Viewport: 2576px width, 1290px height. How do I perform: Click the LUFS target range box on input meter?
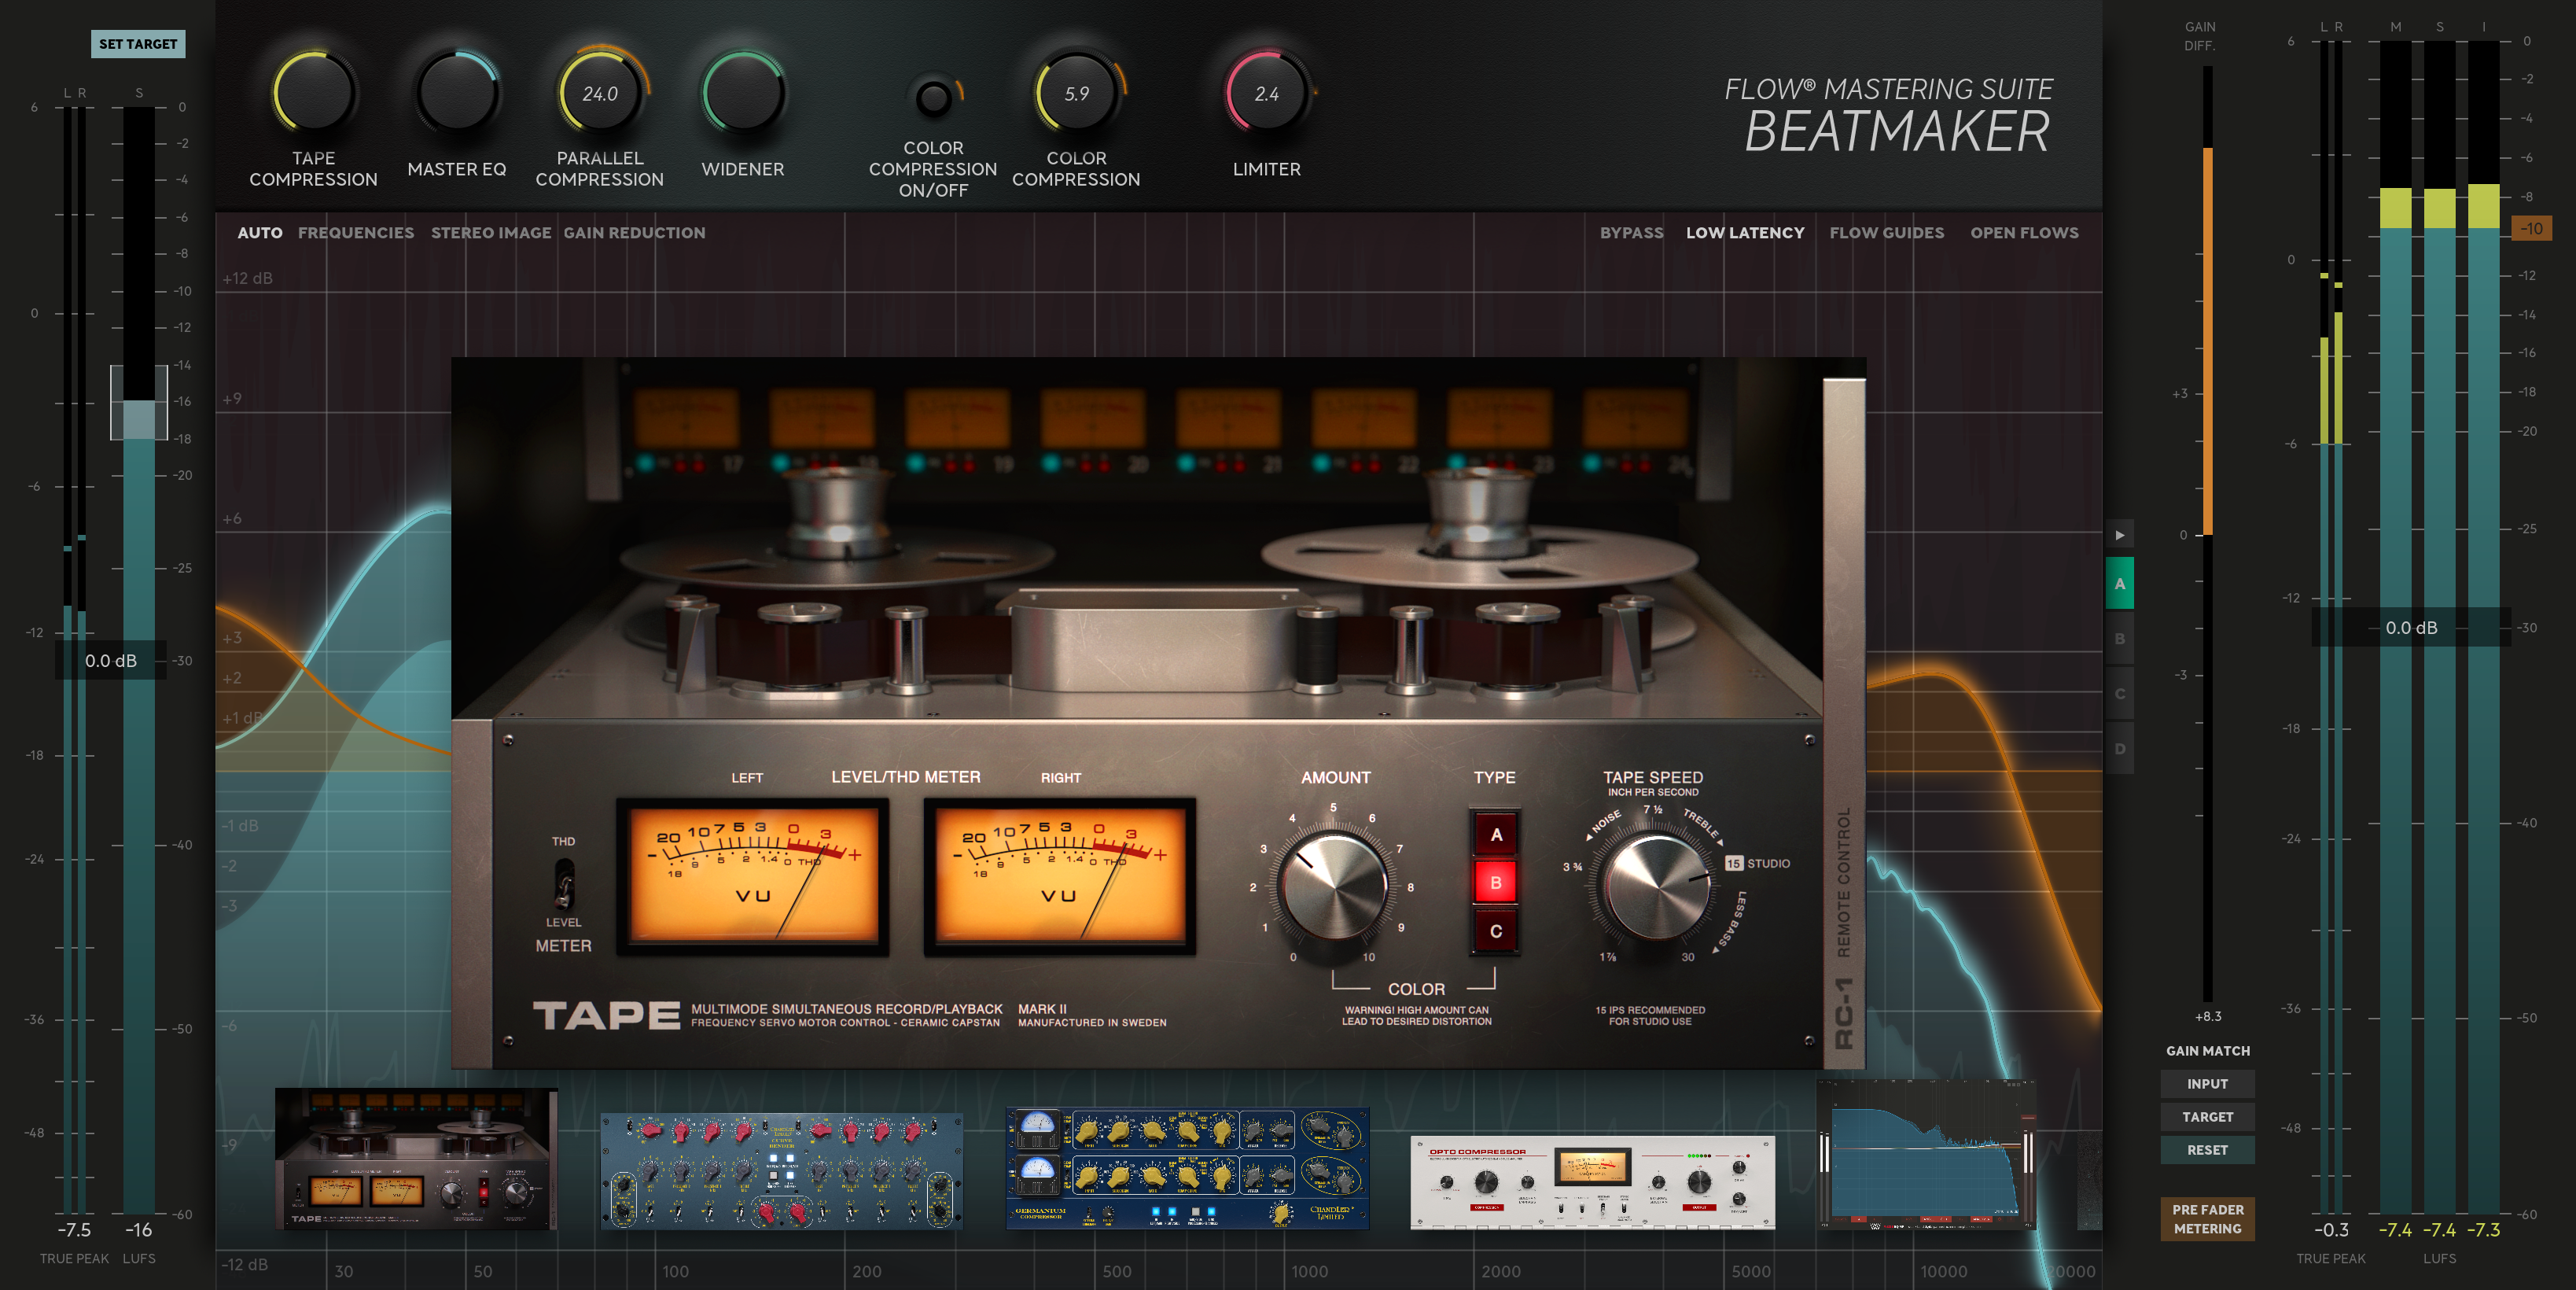[x=139, y=402]
